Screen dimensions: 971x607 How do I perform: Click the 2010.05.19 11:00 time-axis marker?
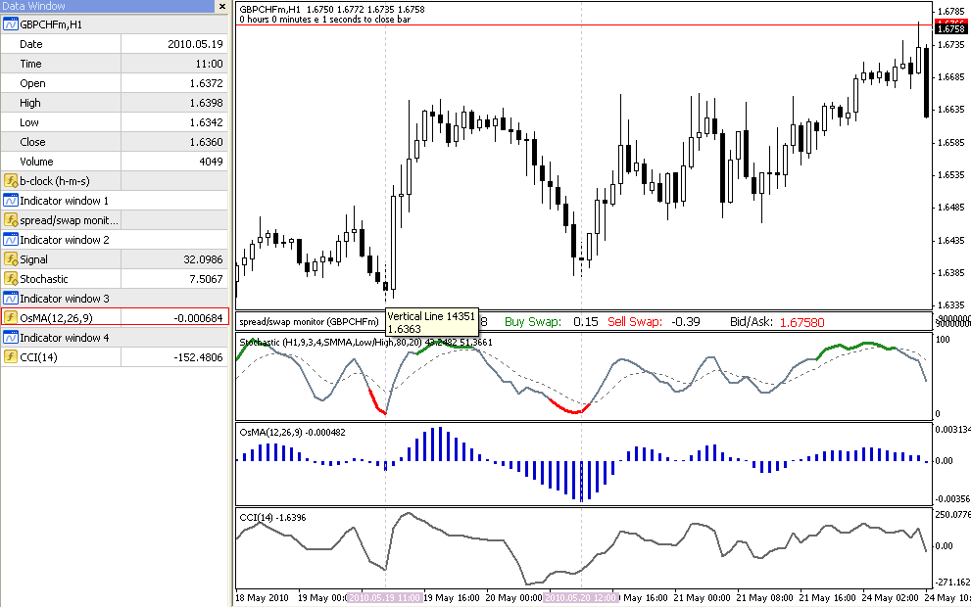pos(384,598)
